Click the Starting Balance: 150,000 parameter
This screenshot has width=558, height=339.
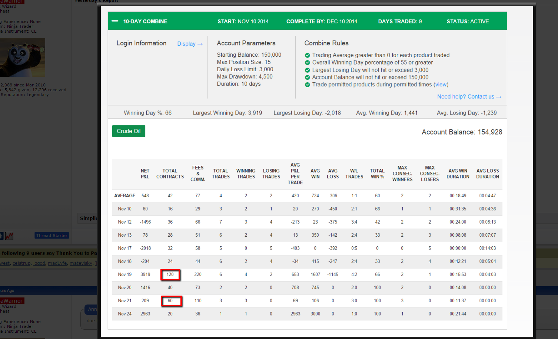point(249,55)
